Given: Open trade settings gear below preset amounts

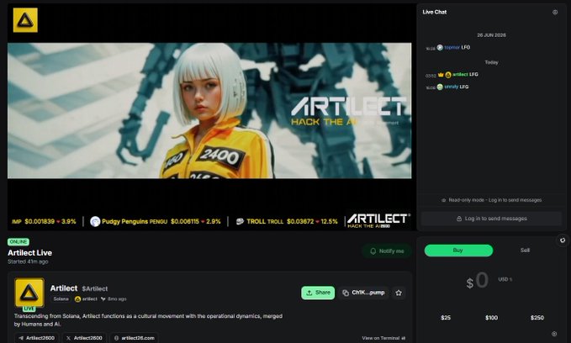Looking at the screenshot, I should [x=554, y=334].
